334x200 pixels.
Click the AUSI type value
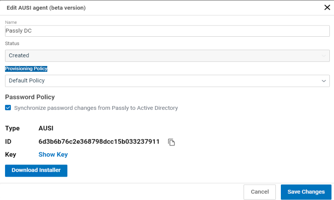point(46,128)
